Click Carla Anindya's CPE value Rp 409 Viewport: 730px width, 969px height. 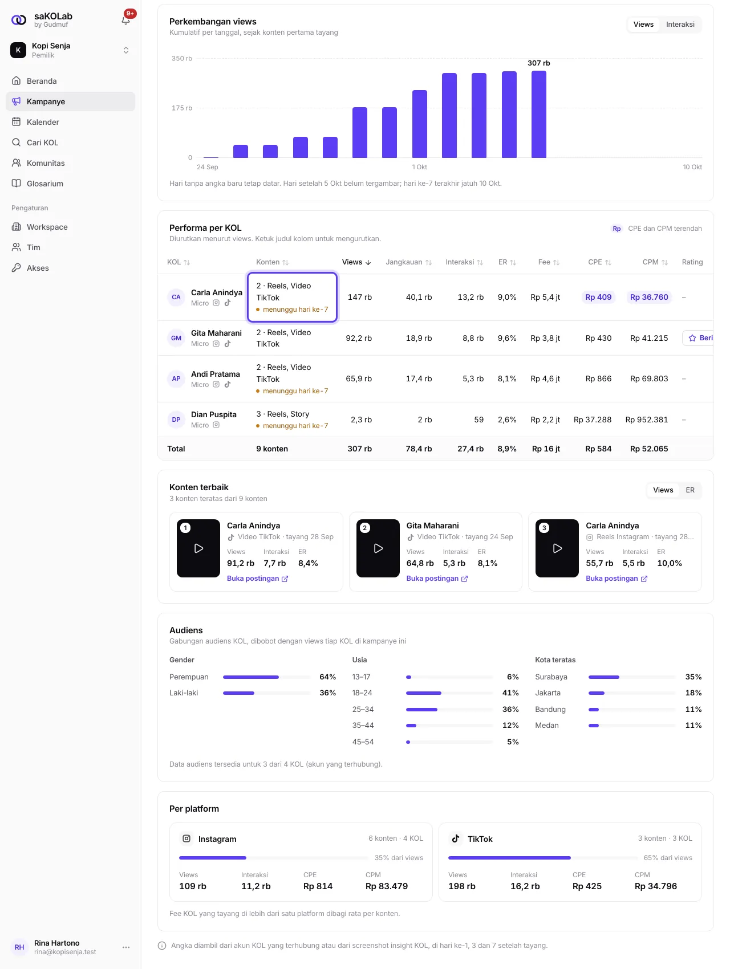(598, 297)
